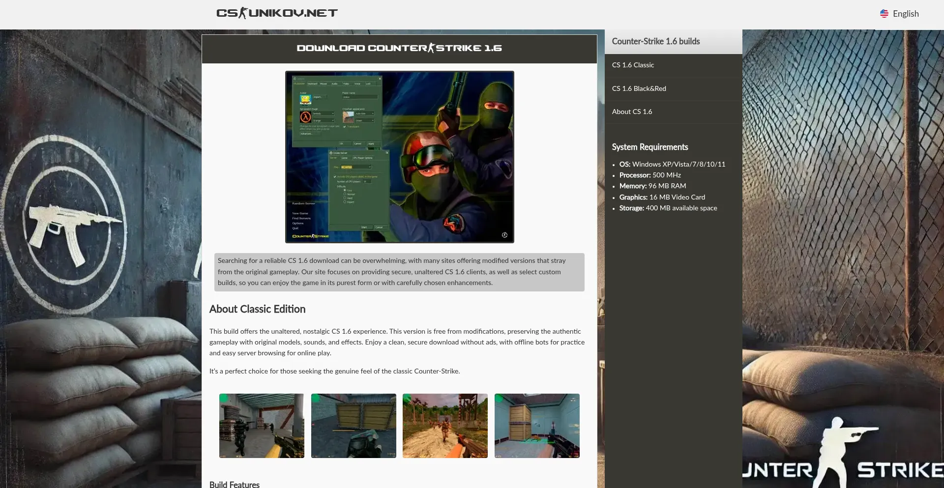The width and height of the screenshot is (944, 488).
Task: View the wooden crate first-person thumbnail
Action: (354, 426)
